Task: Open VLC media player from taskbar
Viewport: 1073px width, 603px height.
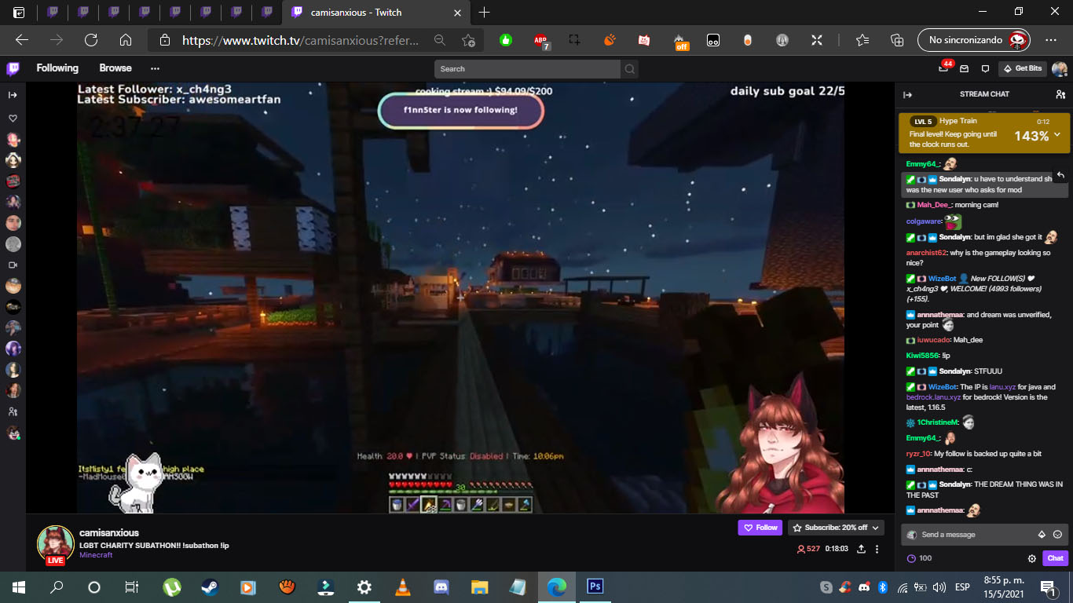Action: coord(402,587)
